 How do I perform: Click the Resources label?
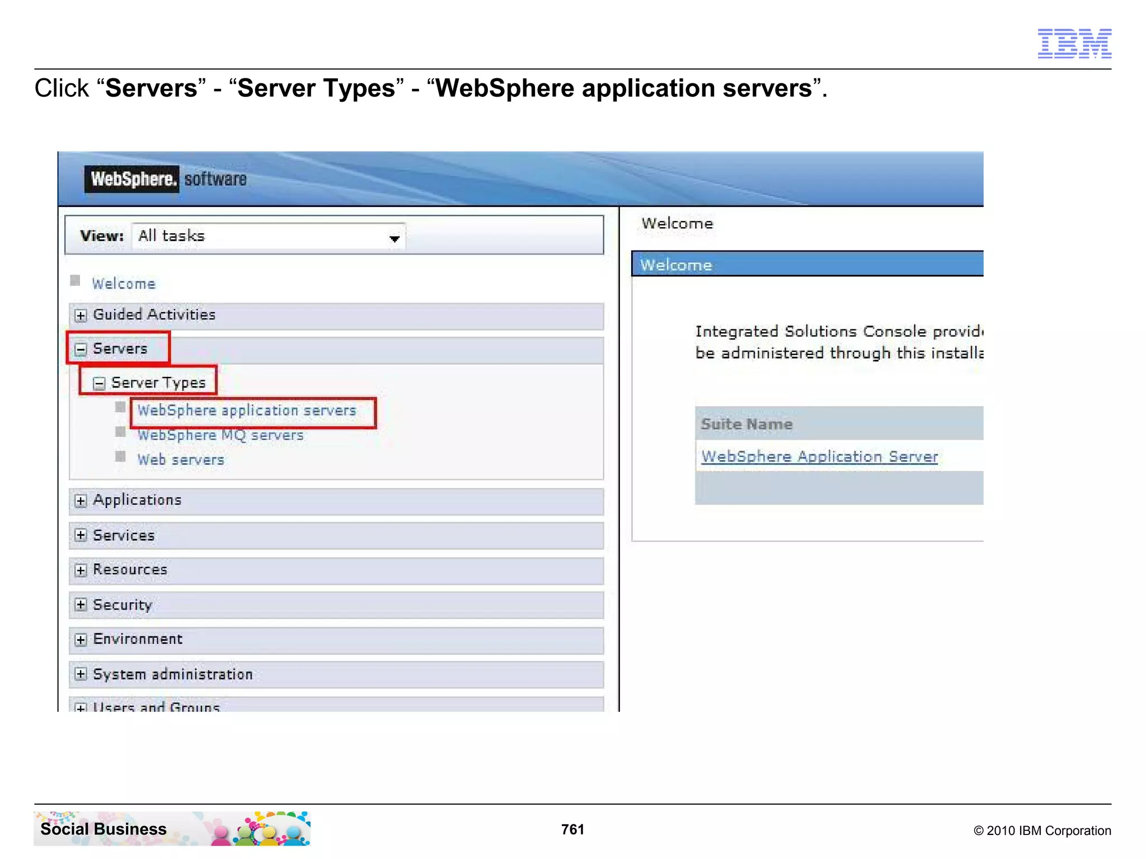[x=130, y=569]
